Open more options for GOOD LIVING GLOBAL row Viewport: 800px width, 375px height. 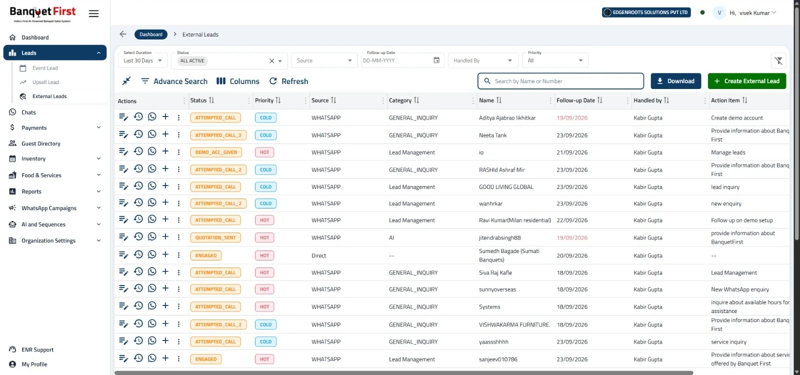pos(178,186)
